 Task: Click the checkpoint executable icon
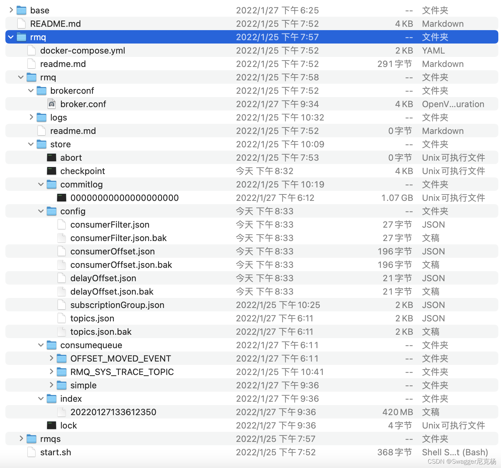pyautogui.click(x=52, y=171)
